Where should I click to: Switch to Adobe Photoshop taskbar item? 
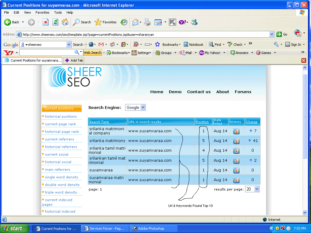tap(153, 228)
